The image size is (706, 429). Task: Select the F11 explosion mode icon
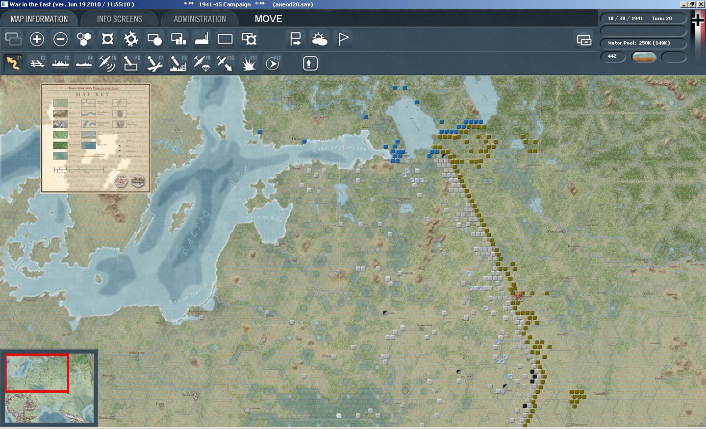click(249, 63)
